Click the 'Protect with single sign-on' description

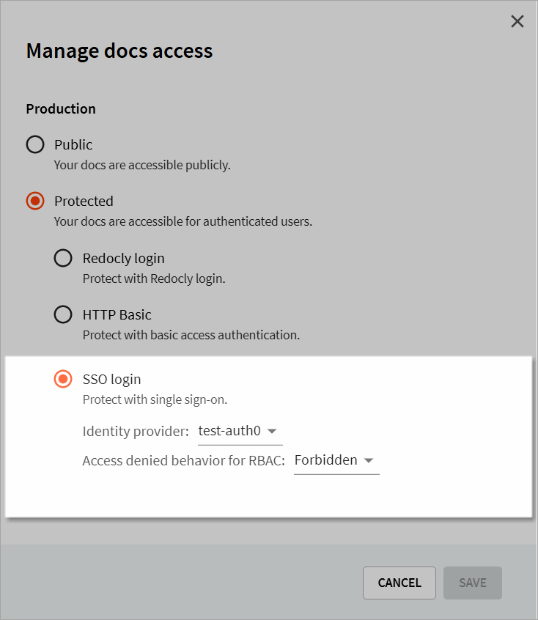155,399
